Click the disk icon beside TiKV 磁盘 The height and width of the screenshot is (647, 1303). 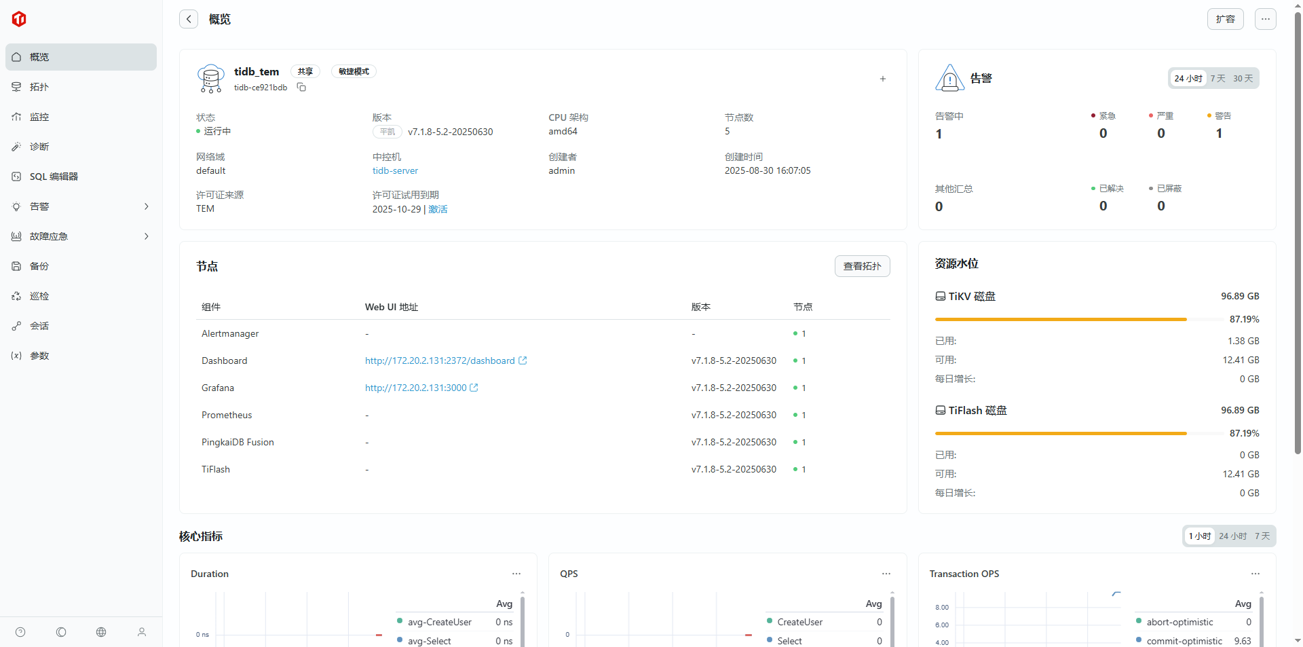click(x=941, y=297)
